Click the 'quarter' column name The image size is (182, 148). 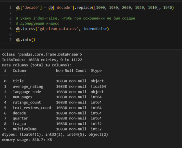[20, 119]
